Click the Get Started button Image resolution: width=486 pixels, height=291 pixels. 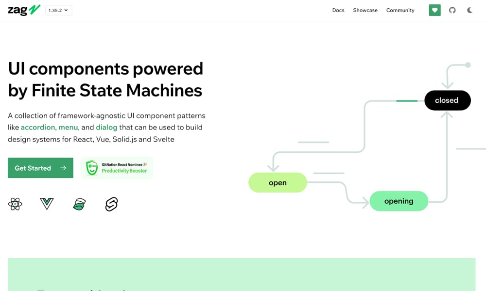click(41, 168)
